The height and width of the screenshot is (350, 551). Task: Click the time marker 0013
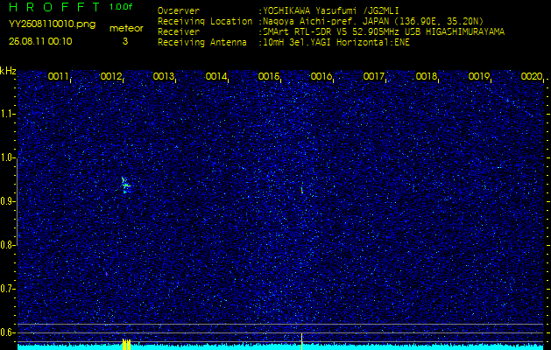[x=164, y=76]
